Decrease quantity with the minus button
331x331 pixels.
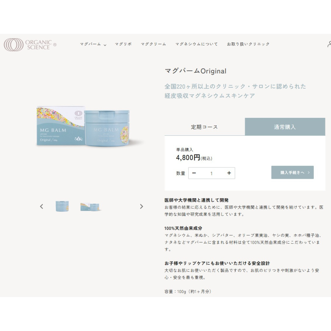[x=194, y=173]
